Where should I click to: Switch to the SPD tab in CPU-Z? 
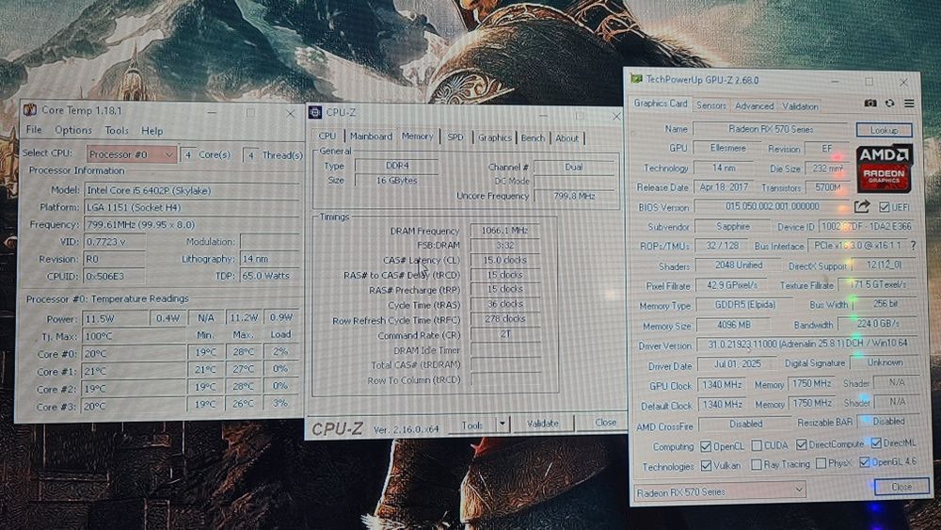click(455, 137)
